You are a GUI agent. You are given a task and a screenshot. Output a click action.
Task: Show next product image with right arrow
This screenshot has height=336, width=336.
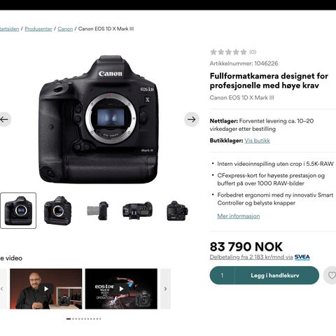192,120
